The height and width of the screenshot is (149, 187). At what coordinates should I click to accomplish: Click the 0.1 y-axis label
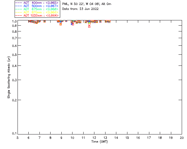coord(14,134)
